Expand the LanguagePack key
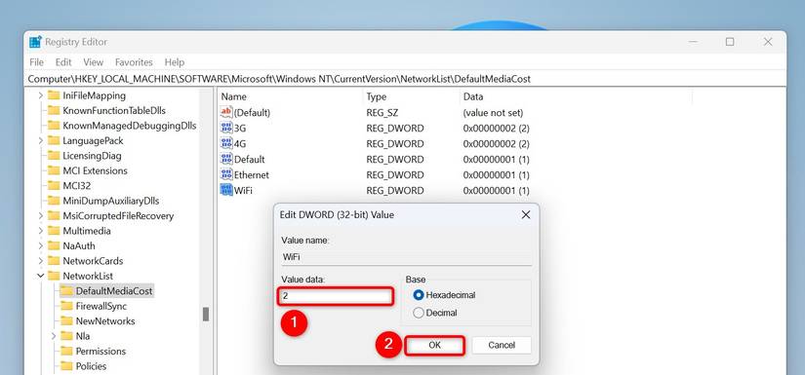Viewport: 805px width, 375px height. pos(41,140)
